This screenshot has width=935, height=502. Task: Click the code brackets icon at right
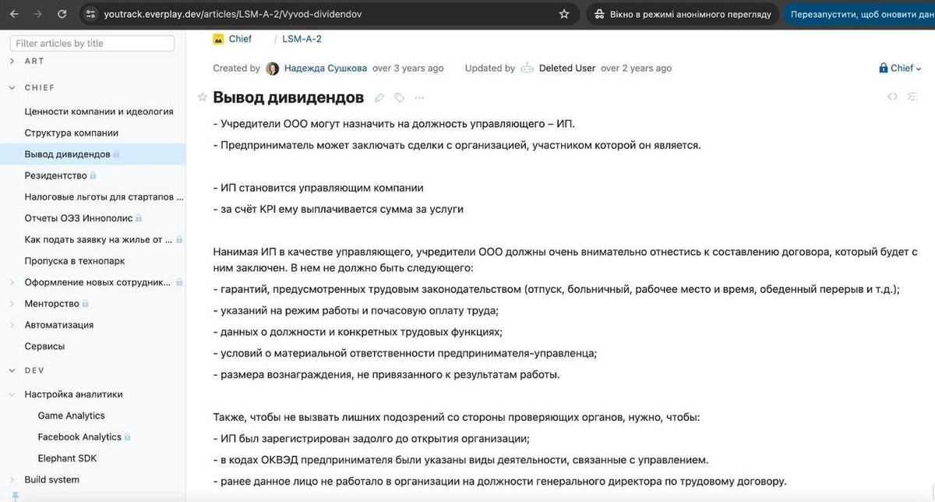tap(893, 97)
